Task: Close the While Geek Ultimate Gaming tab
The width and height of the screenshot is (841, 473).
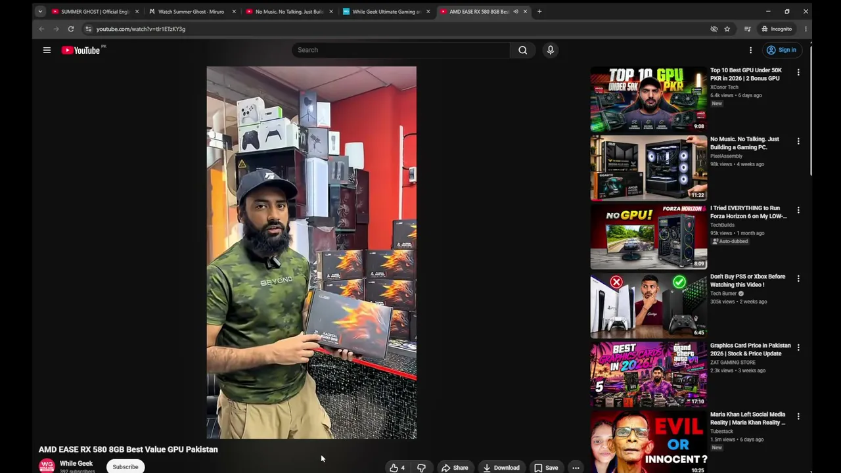Action: pyautogui.click(x=428, y=11)
